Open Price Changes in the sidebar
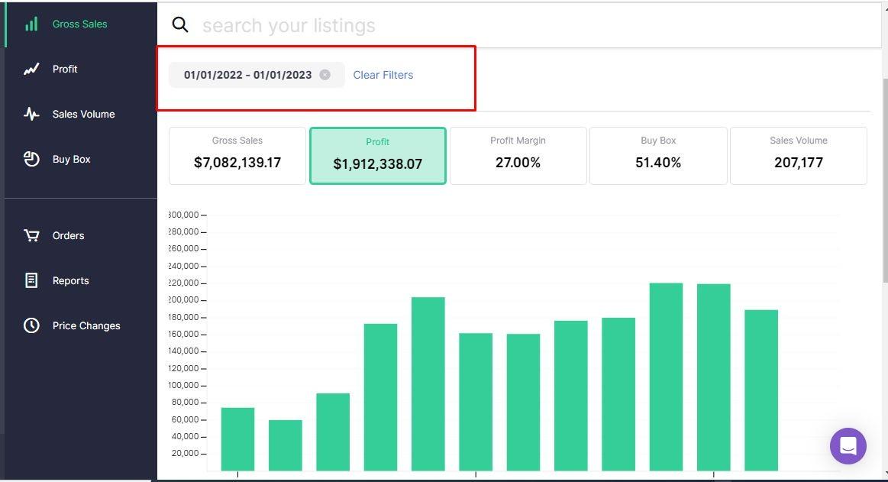Viewport: 888px width, 482px height. [x=86, y=325]
